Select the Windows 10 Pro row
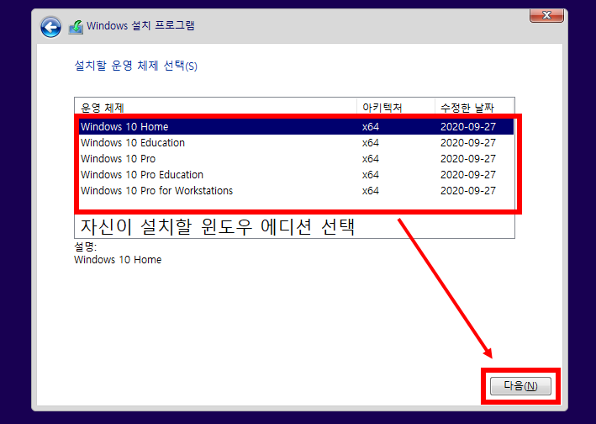Image resolution: width=596 pixels, height=424 pixels. [296, 158]
